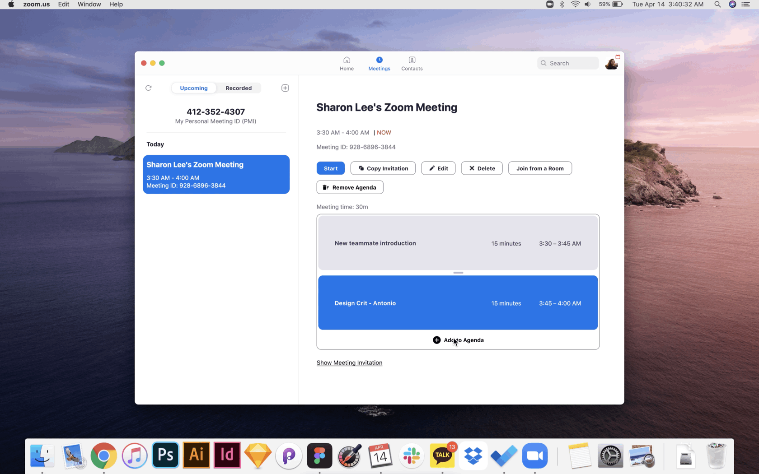759x474 pixels.
Task: Start the meeting
Action: point(331,168)
